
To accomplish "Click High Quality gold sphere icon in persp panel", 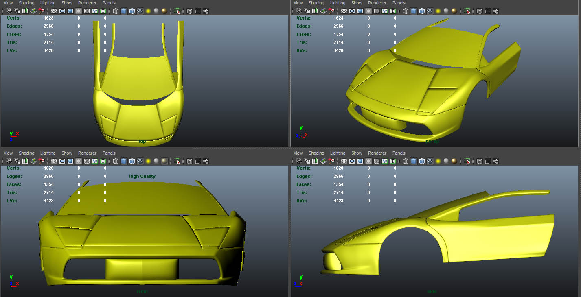I will click(x=454, y=11).
